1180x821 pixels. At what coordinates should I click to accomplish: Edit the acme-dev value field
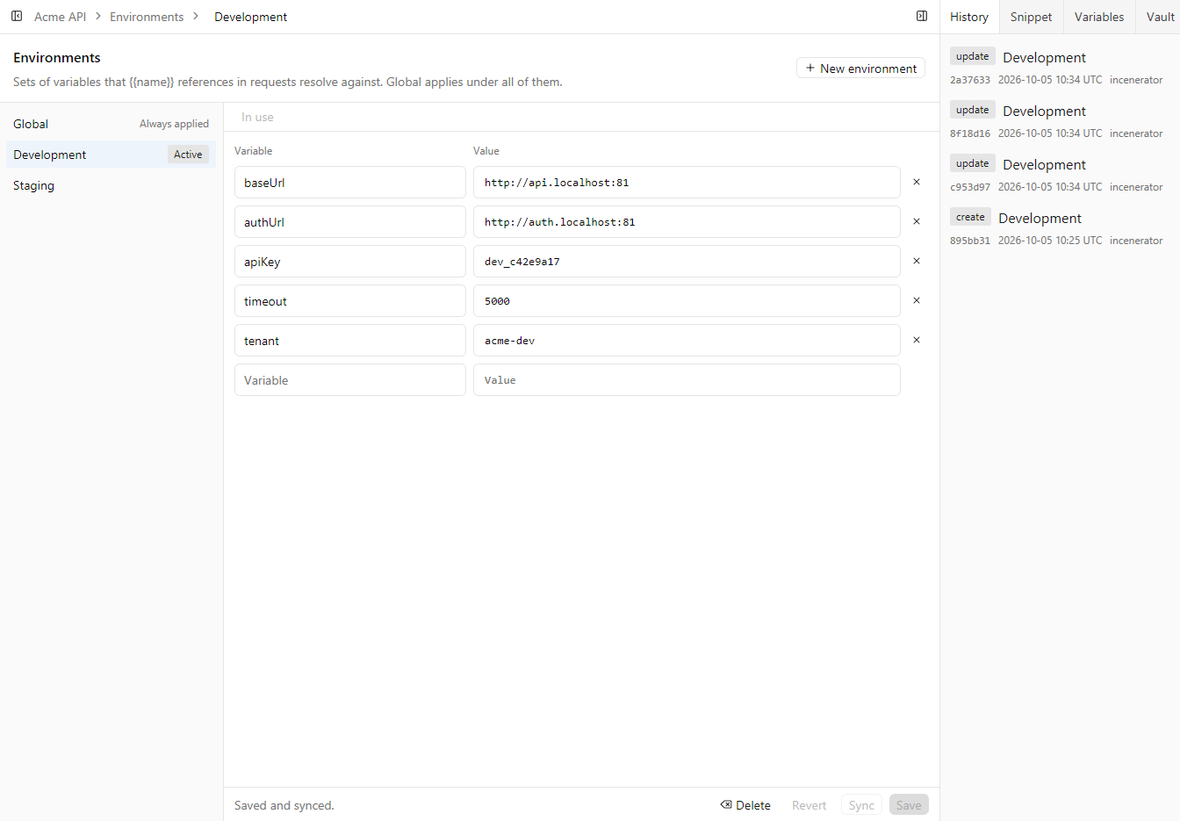tap(687, 341)
